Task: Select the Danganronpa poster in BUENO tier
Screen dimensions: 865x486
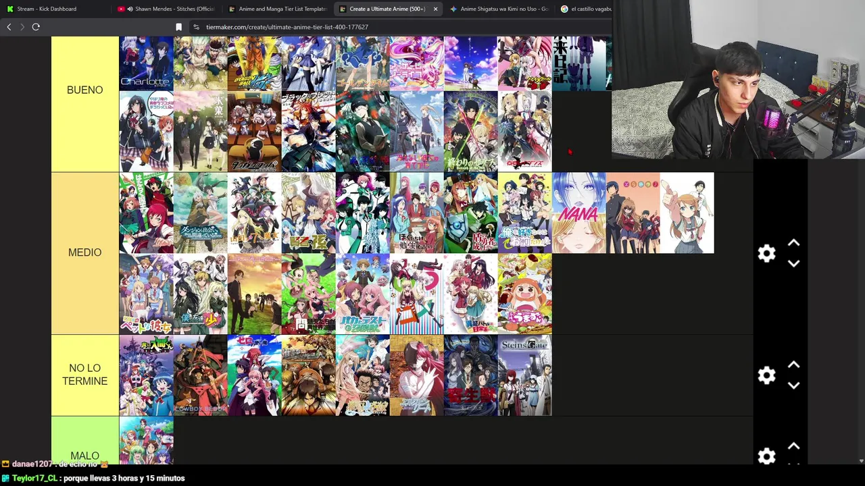Action: click(255, 131)
